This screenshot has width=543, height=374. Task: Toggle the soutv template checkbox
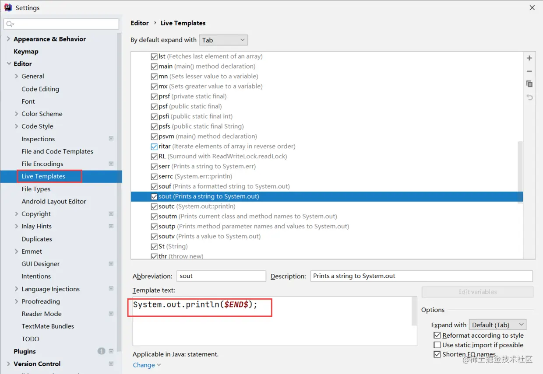pos(154,236)
